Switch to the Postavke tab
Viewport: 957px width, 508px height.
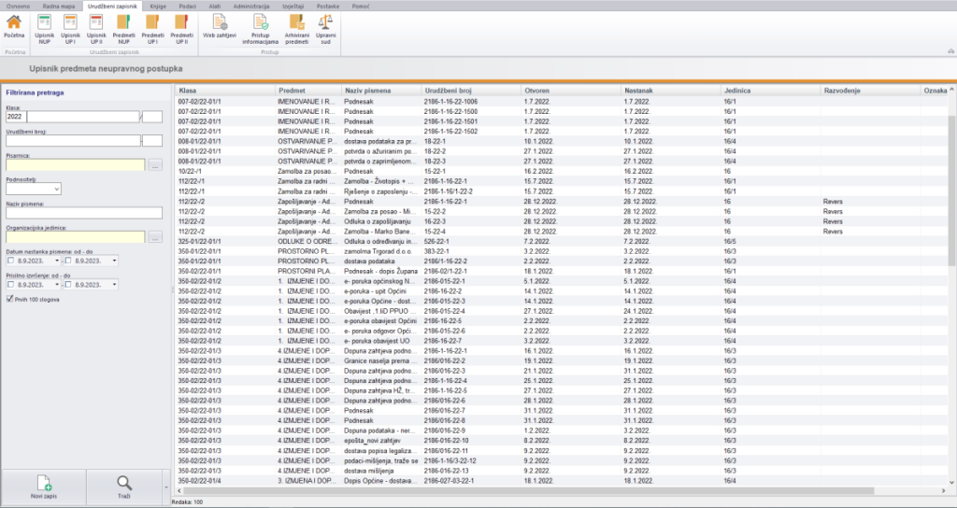click(x=328, y=6)
